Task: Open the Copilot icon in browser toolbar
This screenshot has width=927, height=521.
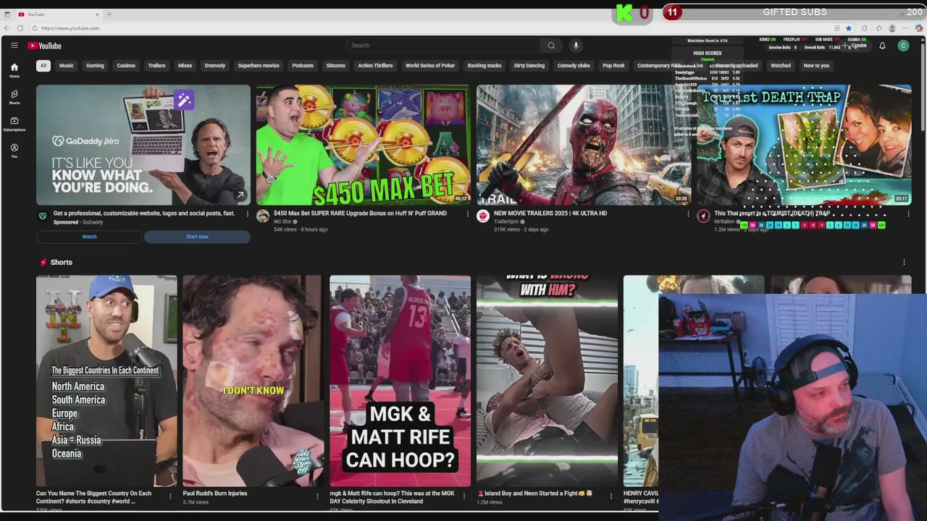Action: point(919,28)
